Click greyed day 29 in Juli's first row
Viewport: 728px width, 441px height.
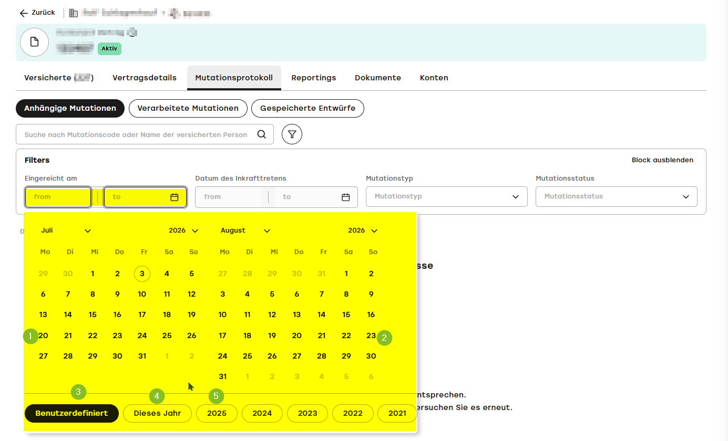coord(43,274)
